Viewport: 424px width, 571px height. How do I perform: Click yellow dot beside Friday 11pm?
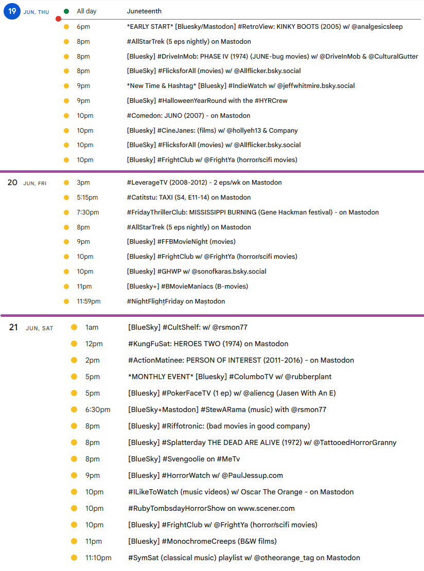66,287
